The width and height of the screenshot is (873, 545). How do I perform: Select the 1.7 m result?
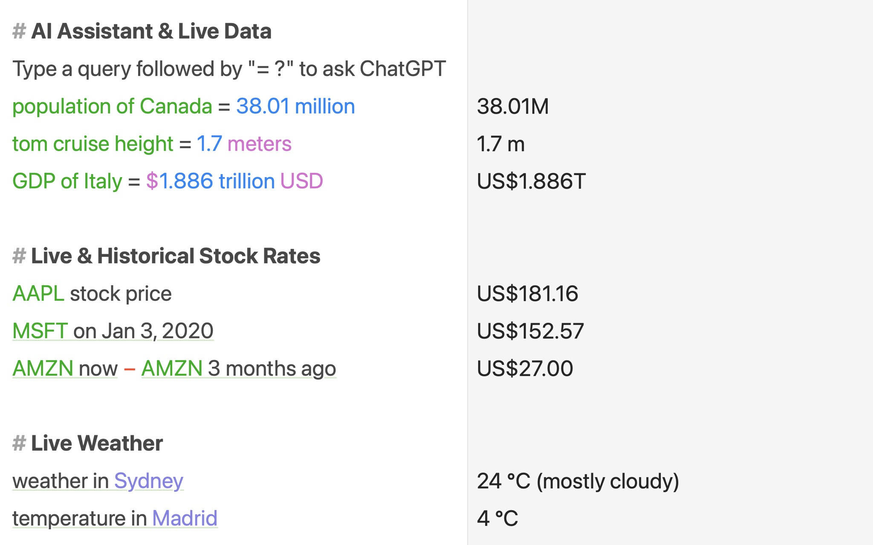tap(500, 144)
